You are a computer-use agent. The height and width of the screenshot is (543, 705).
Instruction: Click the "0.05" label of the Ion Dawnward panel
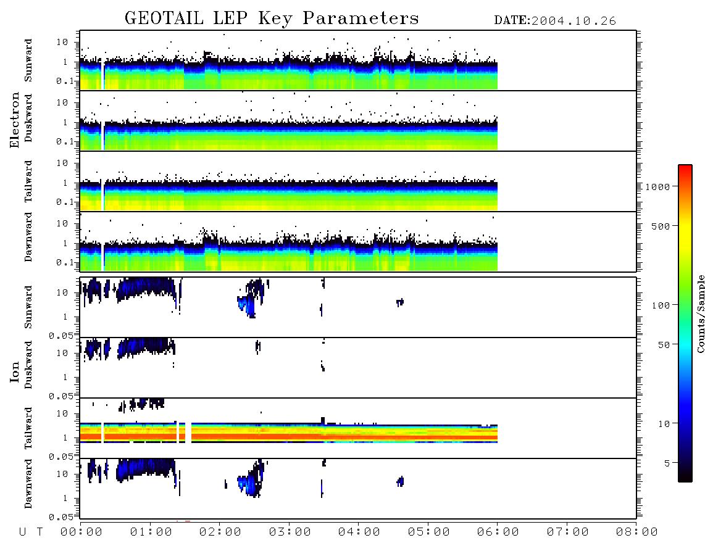click(x=61, y=517)
